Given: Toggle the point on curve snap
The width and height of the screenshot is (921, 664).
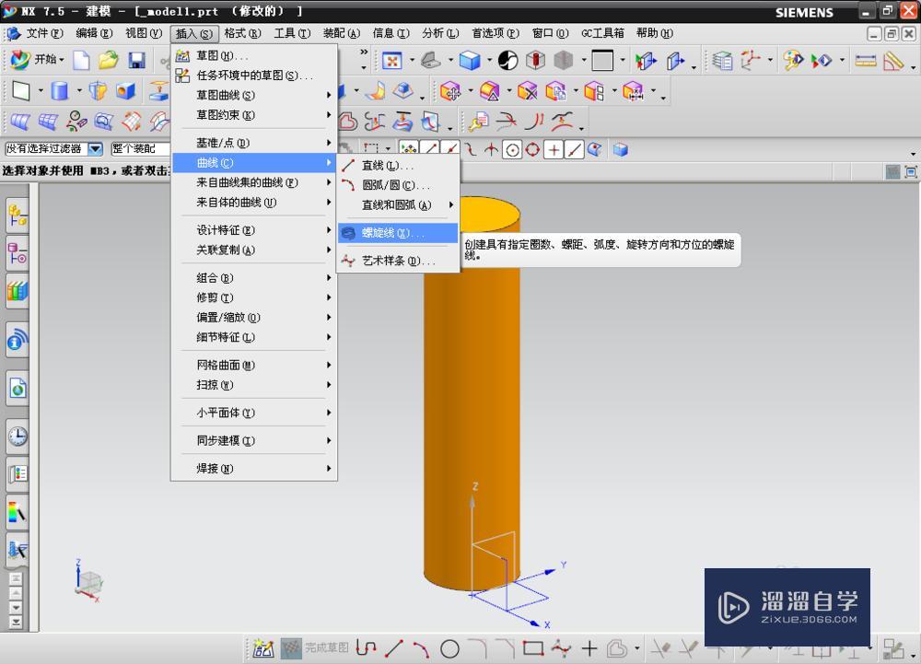Looking at the screenshot, I should [x=573, y=150].
